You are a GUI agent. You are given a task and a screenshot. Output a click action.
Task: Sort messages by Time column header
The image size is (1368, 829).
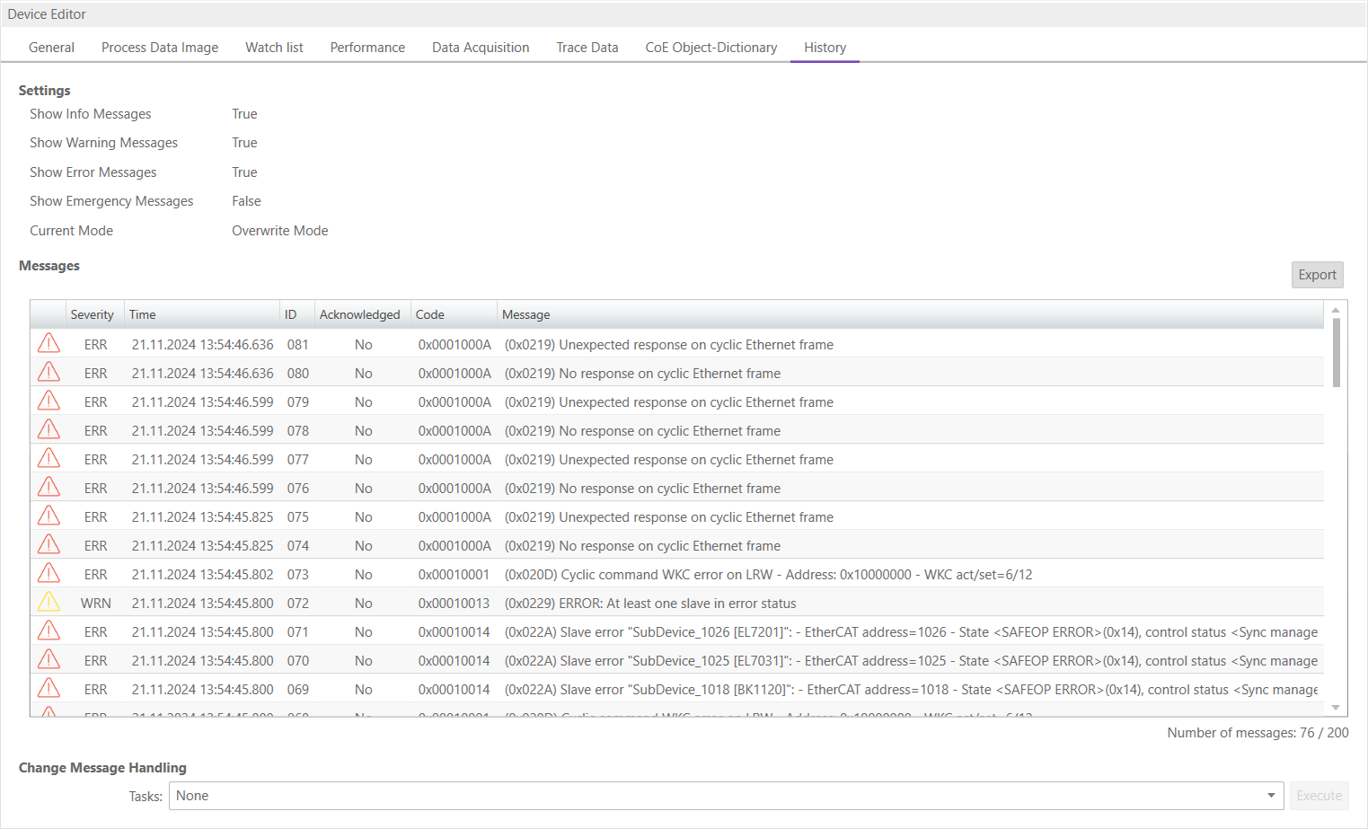(x=143, y=314)
